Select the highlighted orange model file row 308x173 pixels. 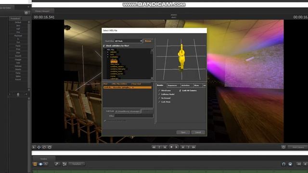pos(128,87)
